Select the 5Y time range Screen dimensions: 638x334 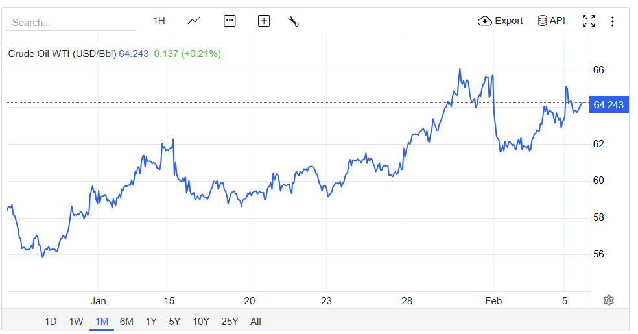[x=174, y=322]
